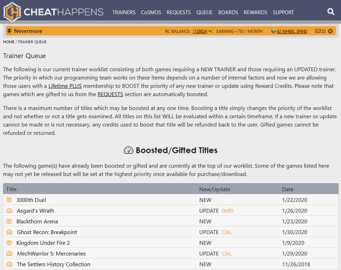
Task: Click NEW status in 3000th Duel row
Action: click(x=205, y=200)
